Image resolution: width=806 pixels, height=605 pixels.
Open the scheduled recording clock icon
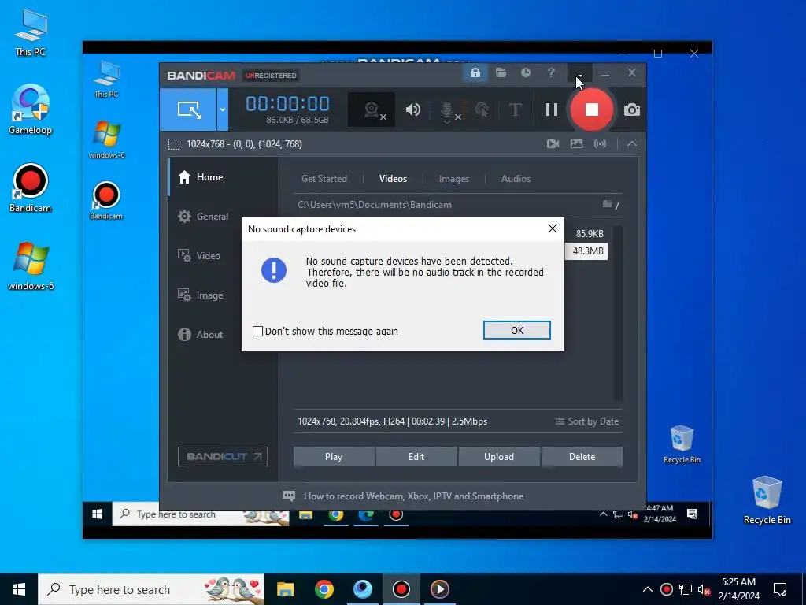click(525, 73)
